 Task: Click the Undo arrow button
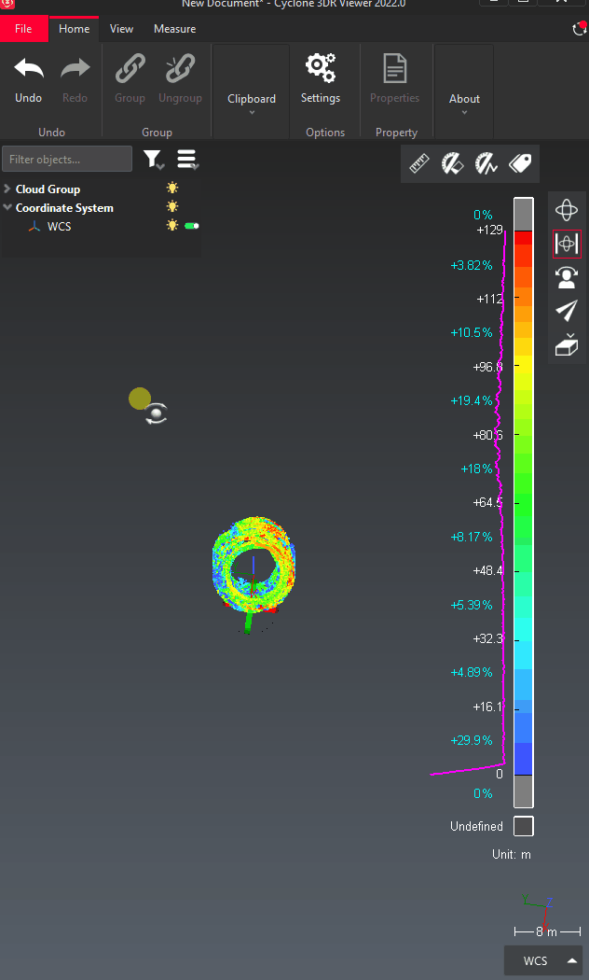[29, 68]
